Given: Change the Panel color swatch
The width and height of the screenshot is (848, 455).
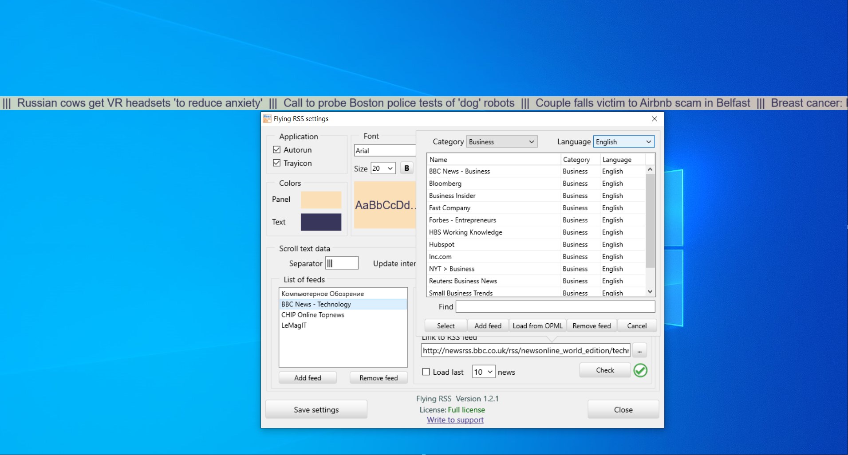Looking at the screenshot, I should (320, 199).
